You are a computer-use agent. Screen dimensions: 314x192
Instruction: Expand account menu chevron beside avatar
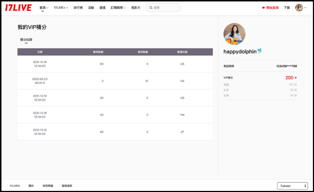[x=305, y=8]
